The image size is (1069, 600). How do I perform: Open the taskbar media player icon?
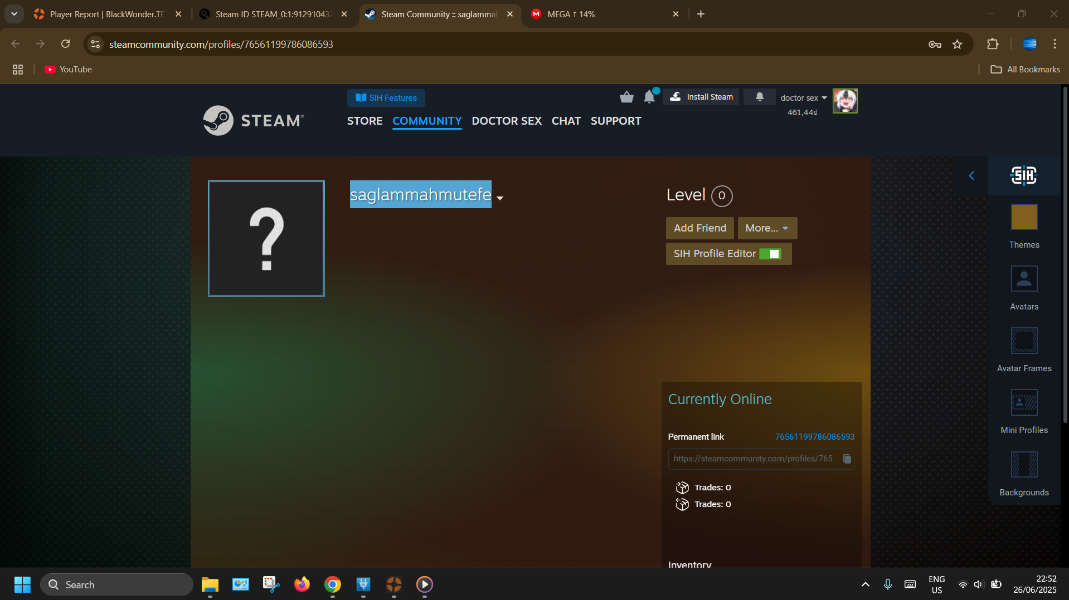click(424, 584)
